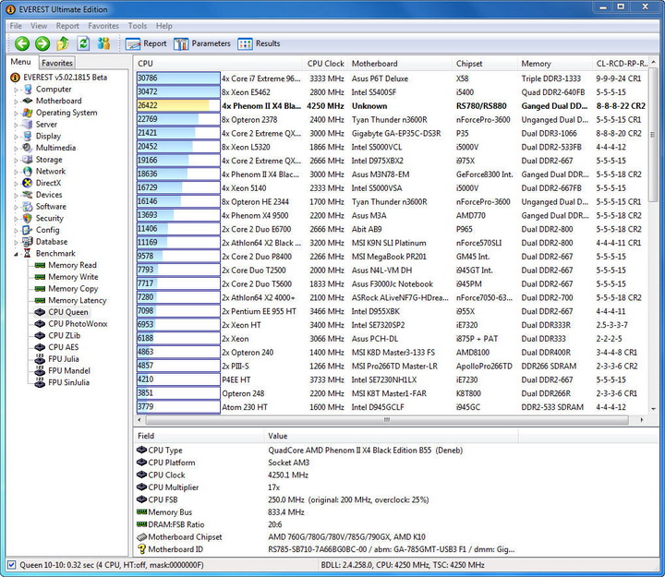The width and height of the screenshot is (665, 577).
Task: Select the FPU Julia benchmark icon
Action: point(40,359)
